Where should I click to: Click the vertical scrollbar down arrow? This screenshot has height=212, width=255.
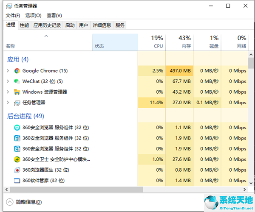point(251,183)
